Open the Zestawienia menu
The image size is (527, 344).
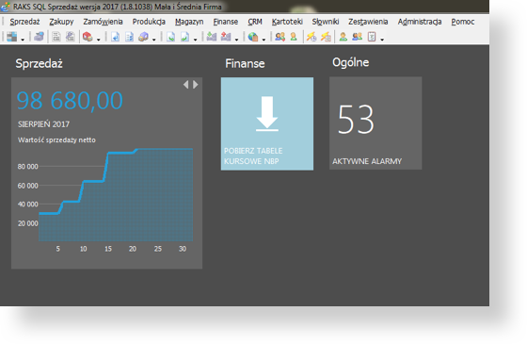click(368, 22)
